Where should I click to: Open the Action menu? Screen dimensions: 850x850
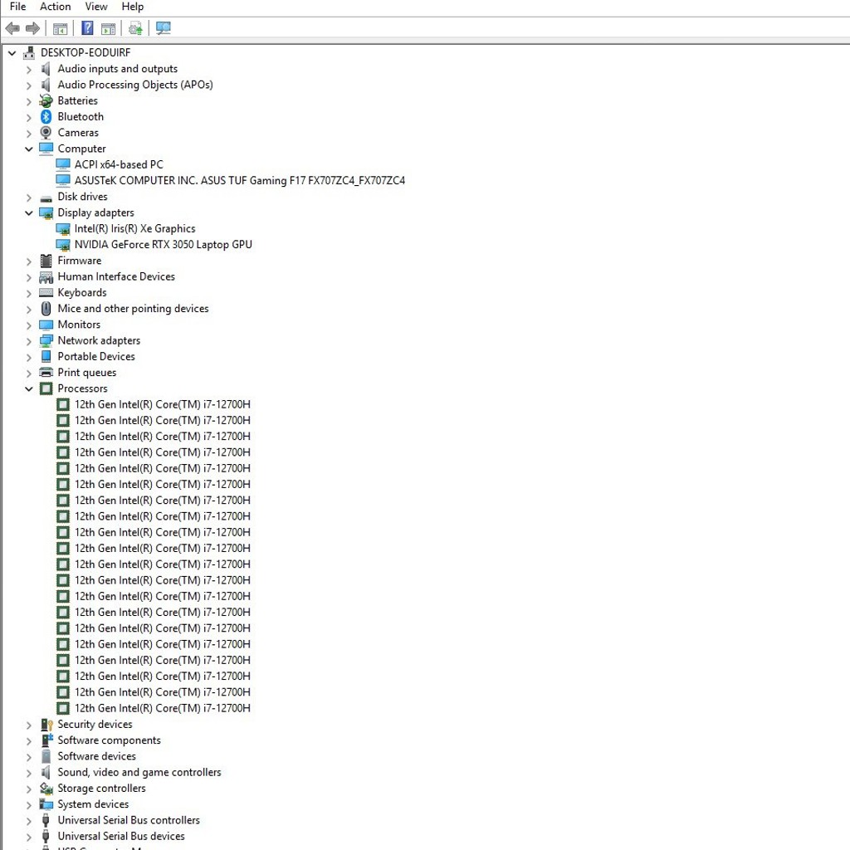point(56,7)
